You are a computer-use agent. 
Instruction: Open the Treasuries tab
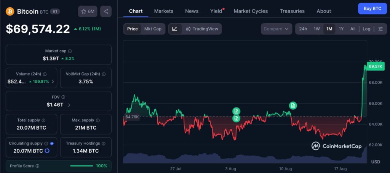(x=292, y=11)
